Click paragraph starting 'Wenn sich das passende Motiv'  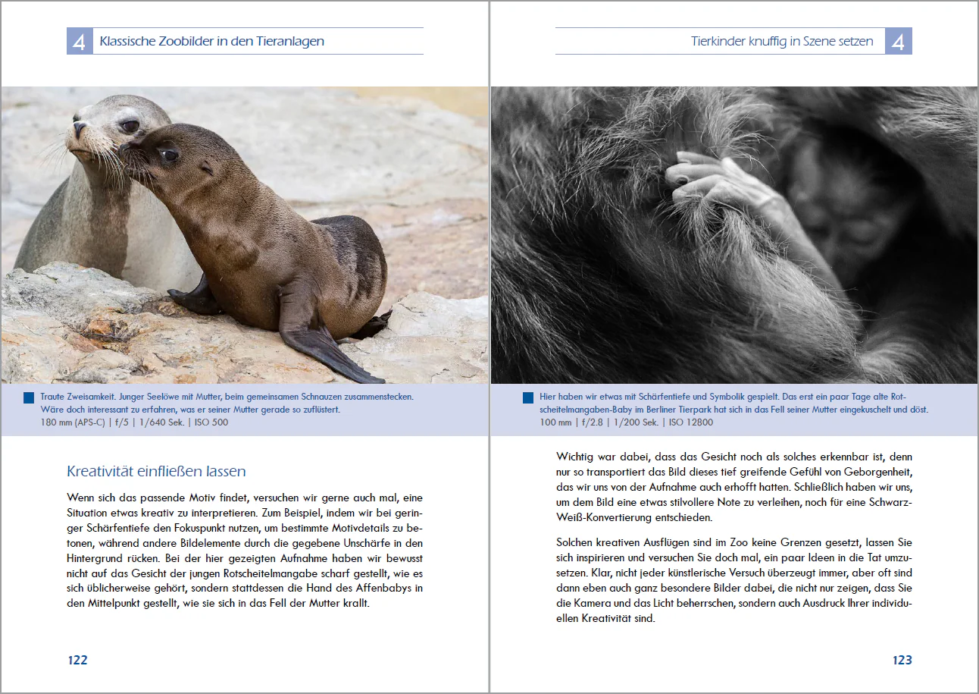tap(245, 551)
